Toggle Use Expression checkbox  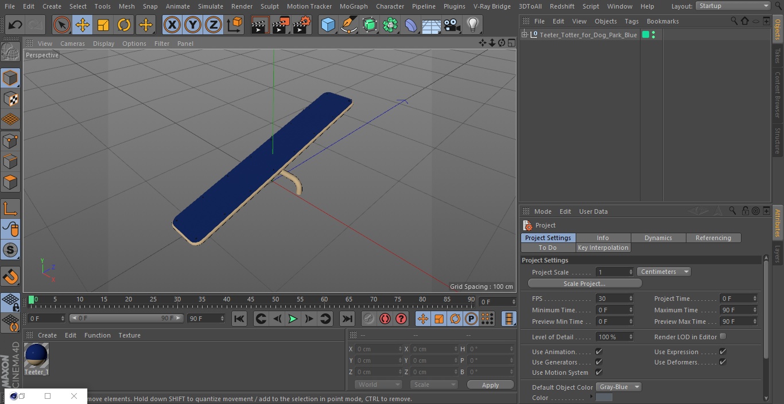[723, 351]
